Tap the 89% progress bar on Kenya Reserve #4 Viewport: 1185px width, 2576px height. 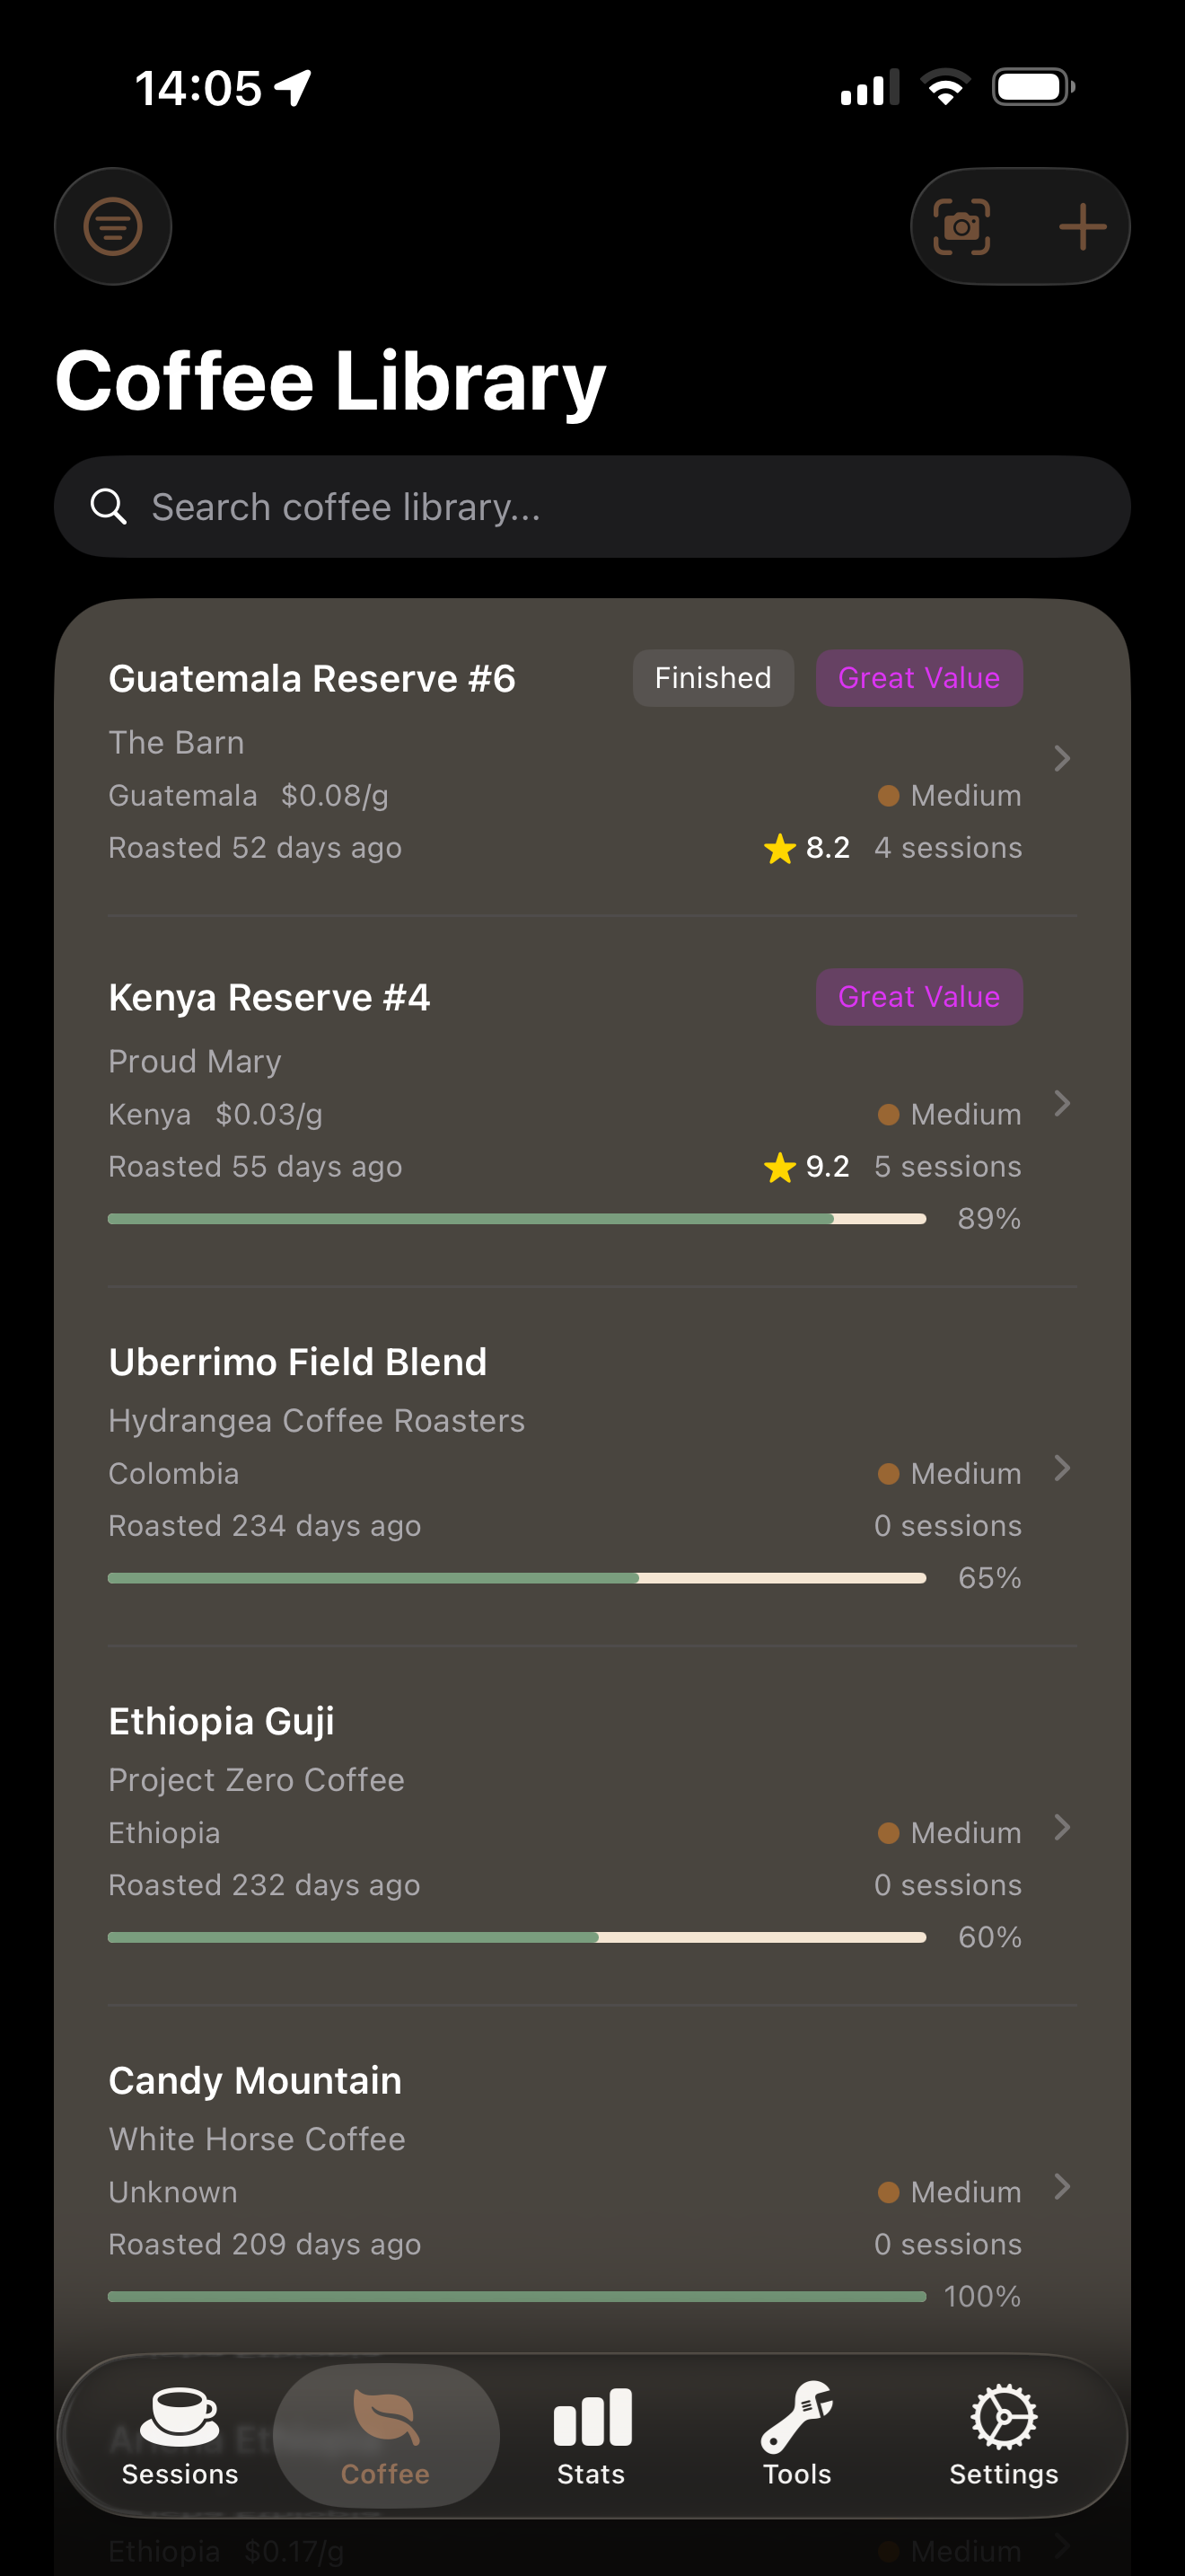pyautogui.click(x=515, y=1219)
